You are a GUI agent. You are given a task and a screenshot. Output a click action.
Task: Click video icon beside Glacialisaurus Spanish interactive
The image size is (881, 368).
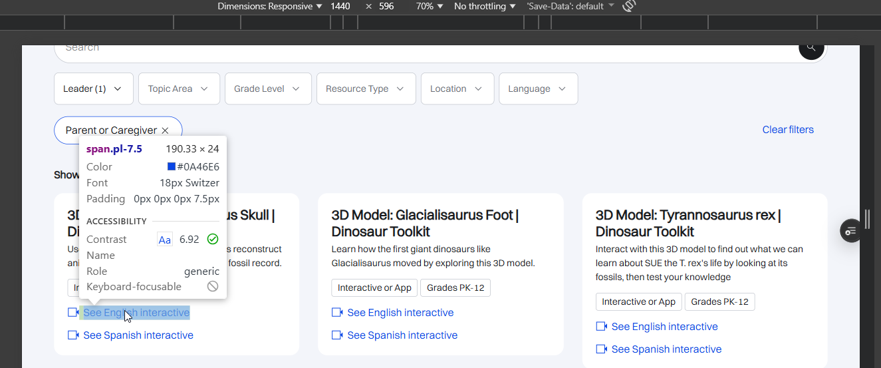point(337,335)
